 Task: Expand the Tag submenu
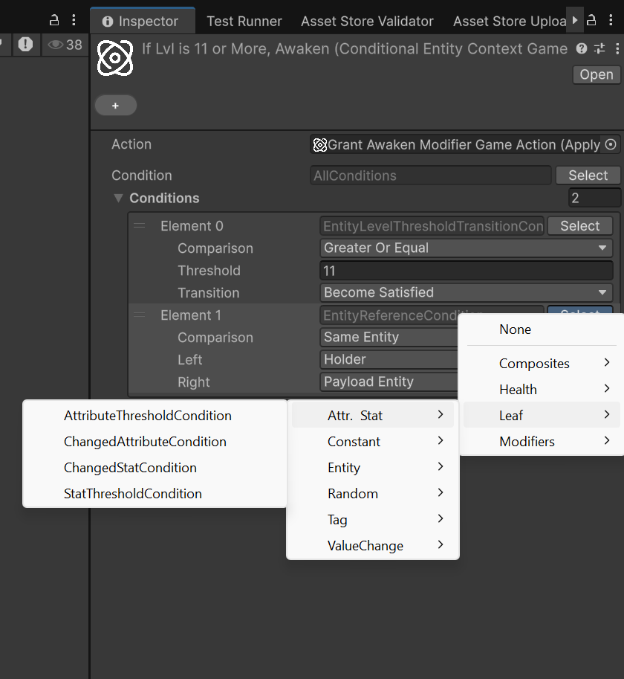click(372, 519)
